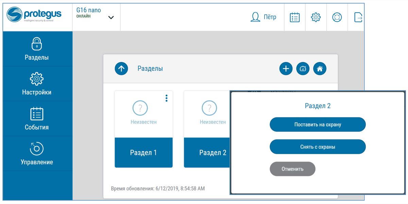Click the up arrow icon beside Разделы
Image resolution: width=408 pixels, height=204 pixels.
tap(121, 69)
